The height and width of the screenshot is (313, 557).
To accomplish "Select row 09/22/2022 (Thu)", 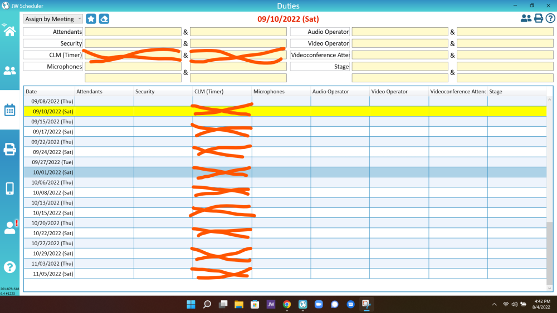I will click(285, 142).
